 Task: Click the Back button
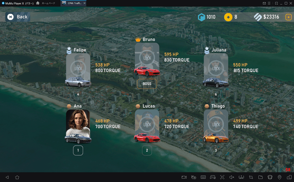pos(17,17)
